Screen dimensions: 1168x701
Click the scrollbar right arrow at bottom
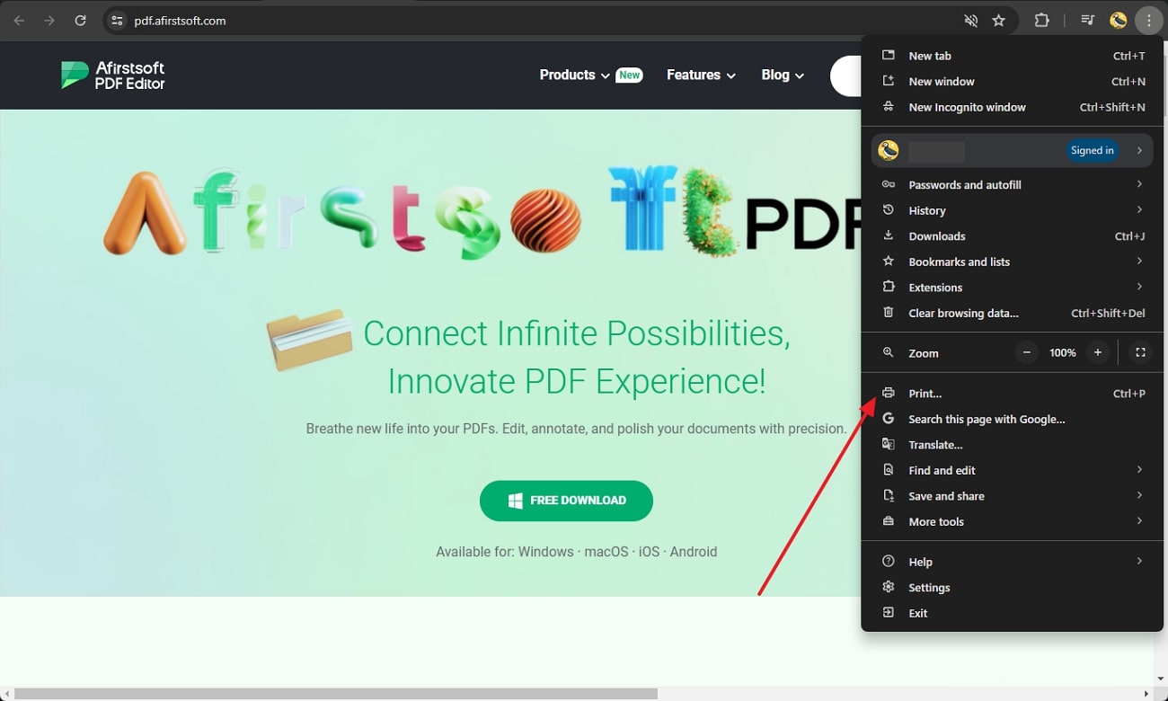tap(1146, 694)
